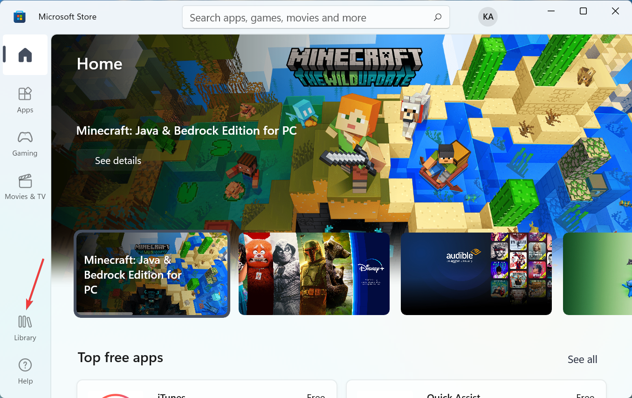Click the Home page heading

[x=99, y=64]
